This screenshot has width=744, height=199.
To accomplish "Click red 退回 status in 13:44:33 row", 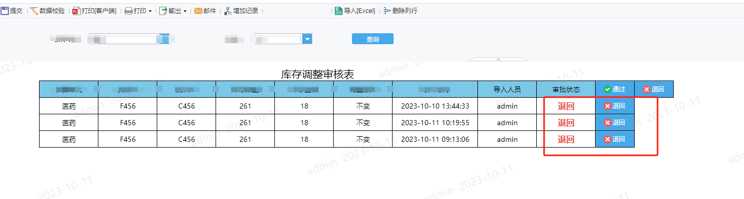I will click(x=566, y=106).
